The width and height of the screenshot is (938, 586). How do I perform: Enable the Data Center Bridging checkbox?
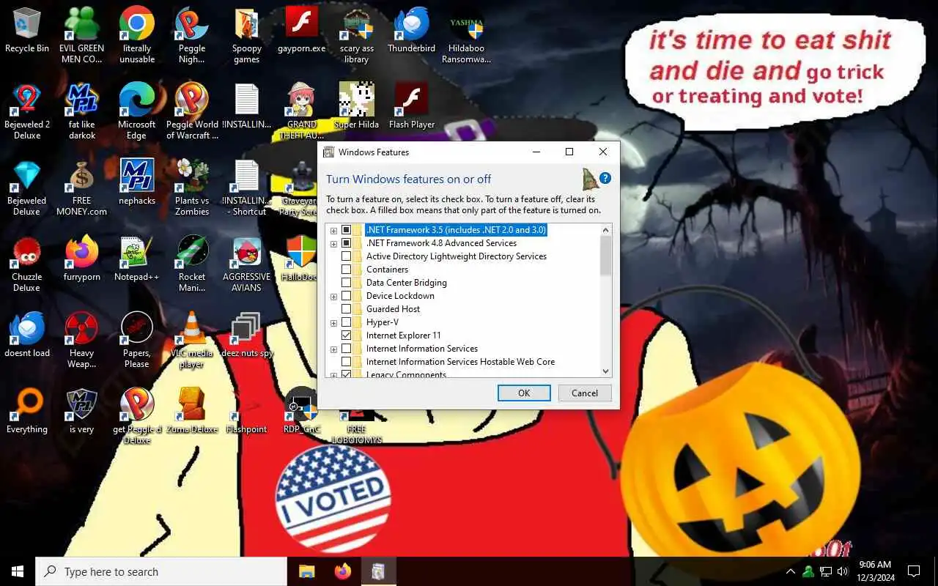click(347, 283)
